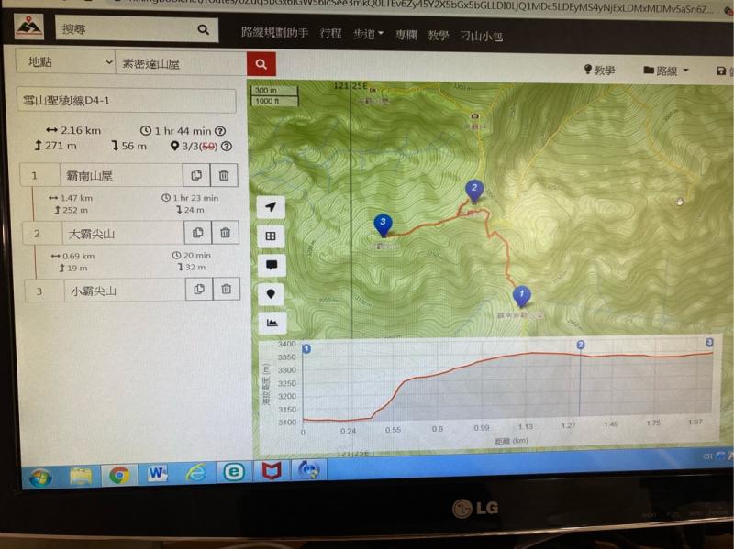Click segment time 1 hr 23 min

(190, 198)
